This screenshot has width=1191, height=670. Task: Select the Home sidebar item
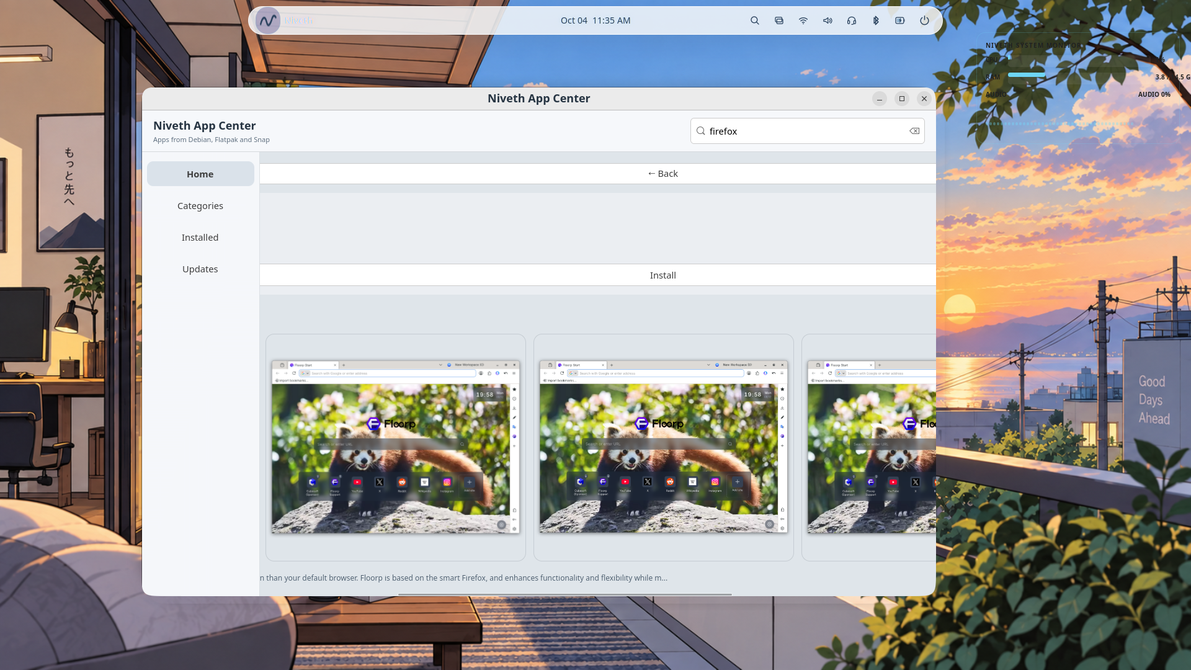[200, 174]
